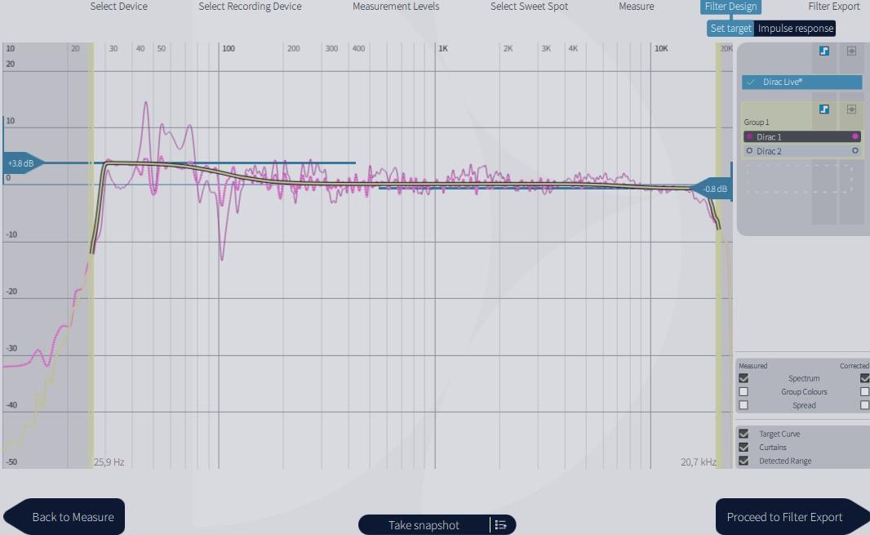
Task: Enable the Measured Group Colours checkbox
Action: tap(743, 392)
